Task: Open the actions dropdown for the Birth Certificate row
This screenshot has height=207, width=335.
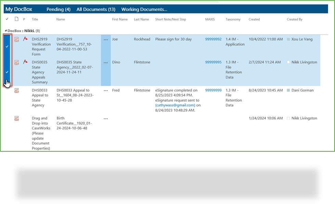Action: (106, 118)
